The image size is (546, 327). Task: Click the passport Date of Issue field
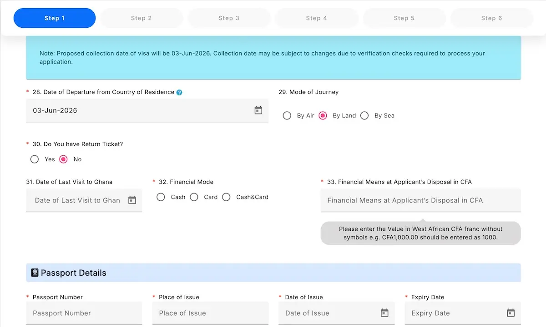337,313
